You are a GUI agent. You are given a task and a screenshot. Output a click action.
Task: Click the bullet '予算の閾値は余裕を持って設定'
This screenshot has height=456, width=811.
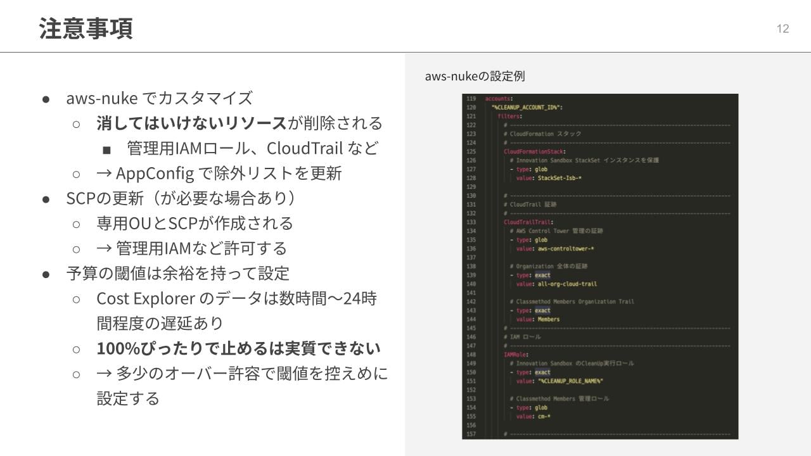(178, 273)
